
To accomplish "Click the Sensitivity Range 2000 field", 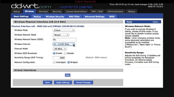I will 59,58.
